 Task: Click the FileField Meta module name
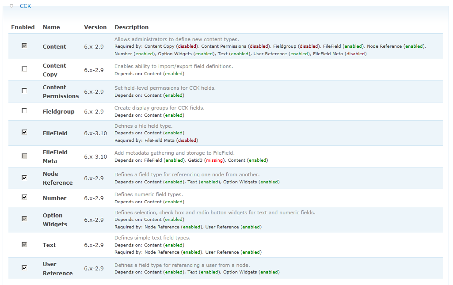(x=55, y=156)
